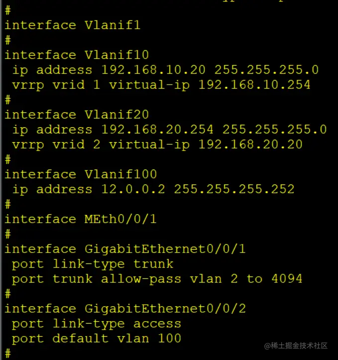338x360 pixels.
Task: Click the "interface Vlanif10" line
Action: tap(76, 55)
